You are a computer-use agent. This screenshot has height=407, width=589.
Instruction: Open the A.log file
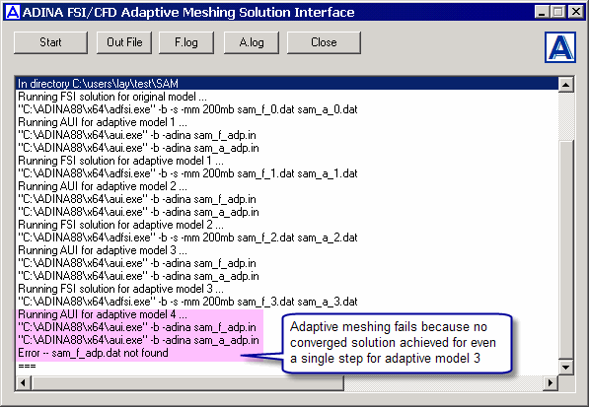[x=252, y=42]
